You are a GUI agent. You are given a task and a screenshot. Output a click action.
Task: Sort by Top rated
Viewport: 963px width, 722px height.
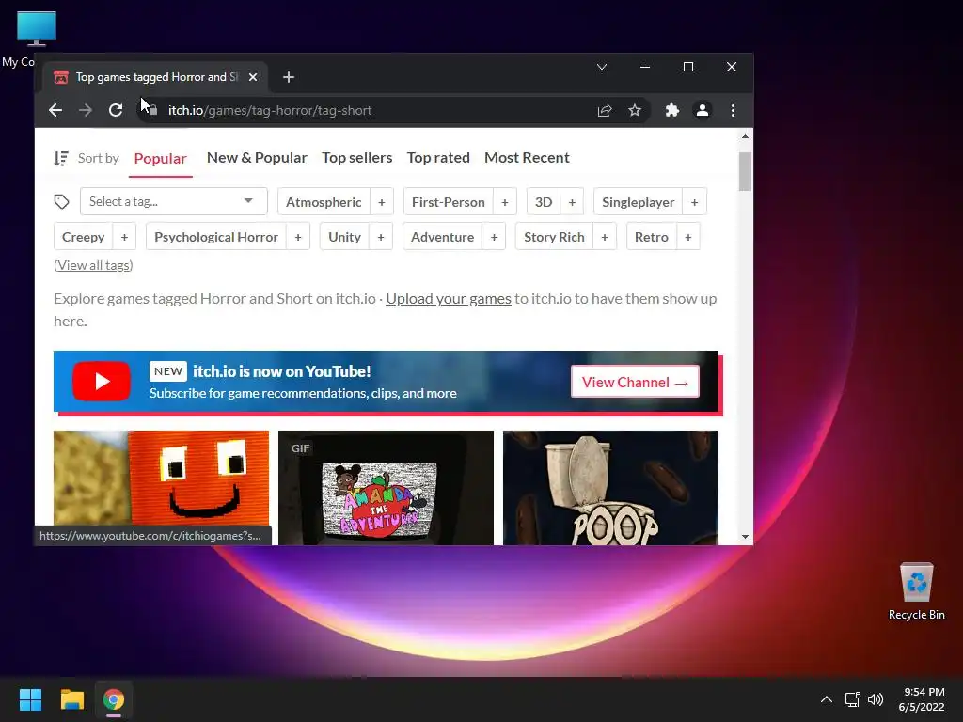pos(438,158)
